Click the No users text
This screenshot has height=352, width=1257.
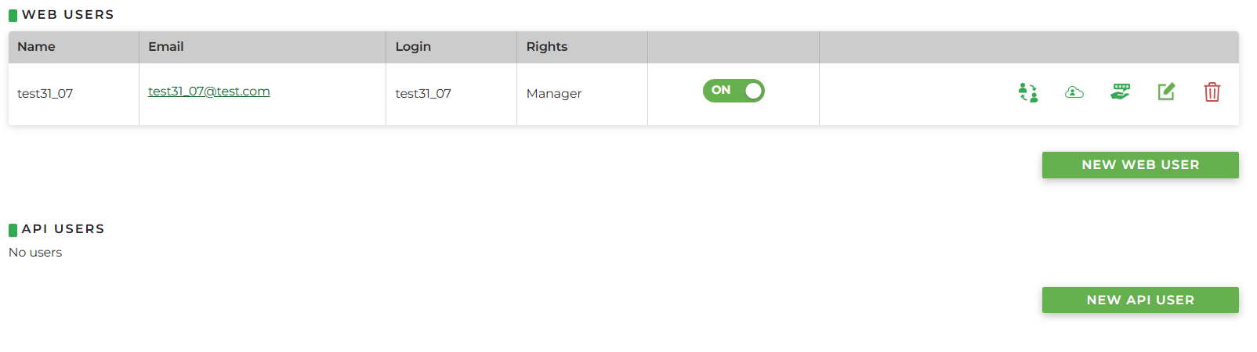(35, 253)
